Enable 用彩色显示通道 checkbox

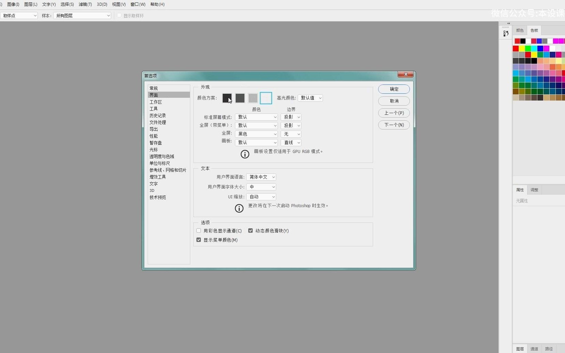pyautogui.click(x=199, y=230)
